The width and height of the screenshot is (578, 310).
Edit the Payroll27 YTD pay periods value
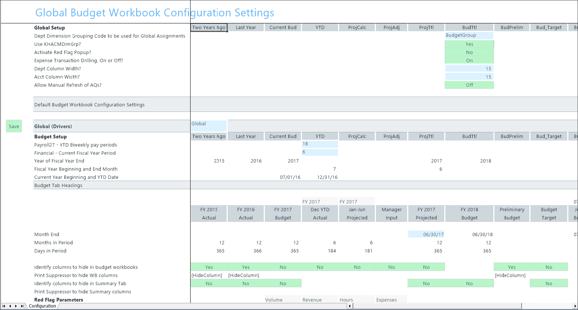point(320,144)
